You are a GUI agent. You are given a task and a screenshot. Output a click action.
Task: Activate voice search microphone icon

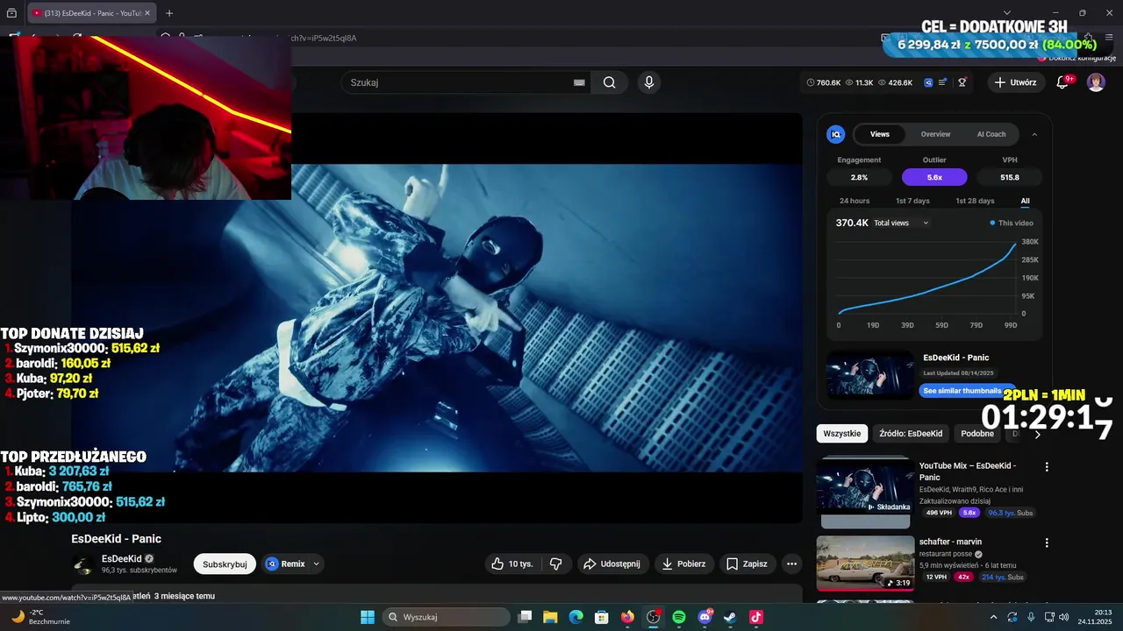click(648, 82)
